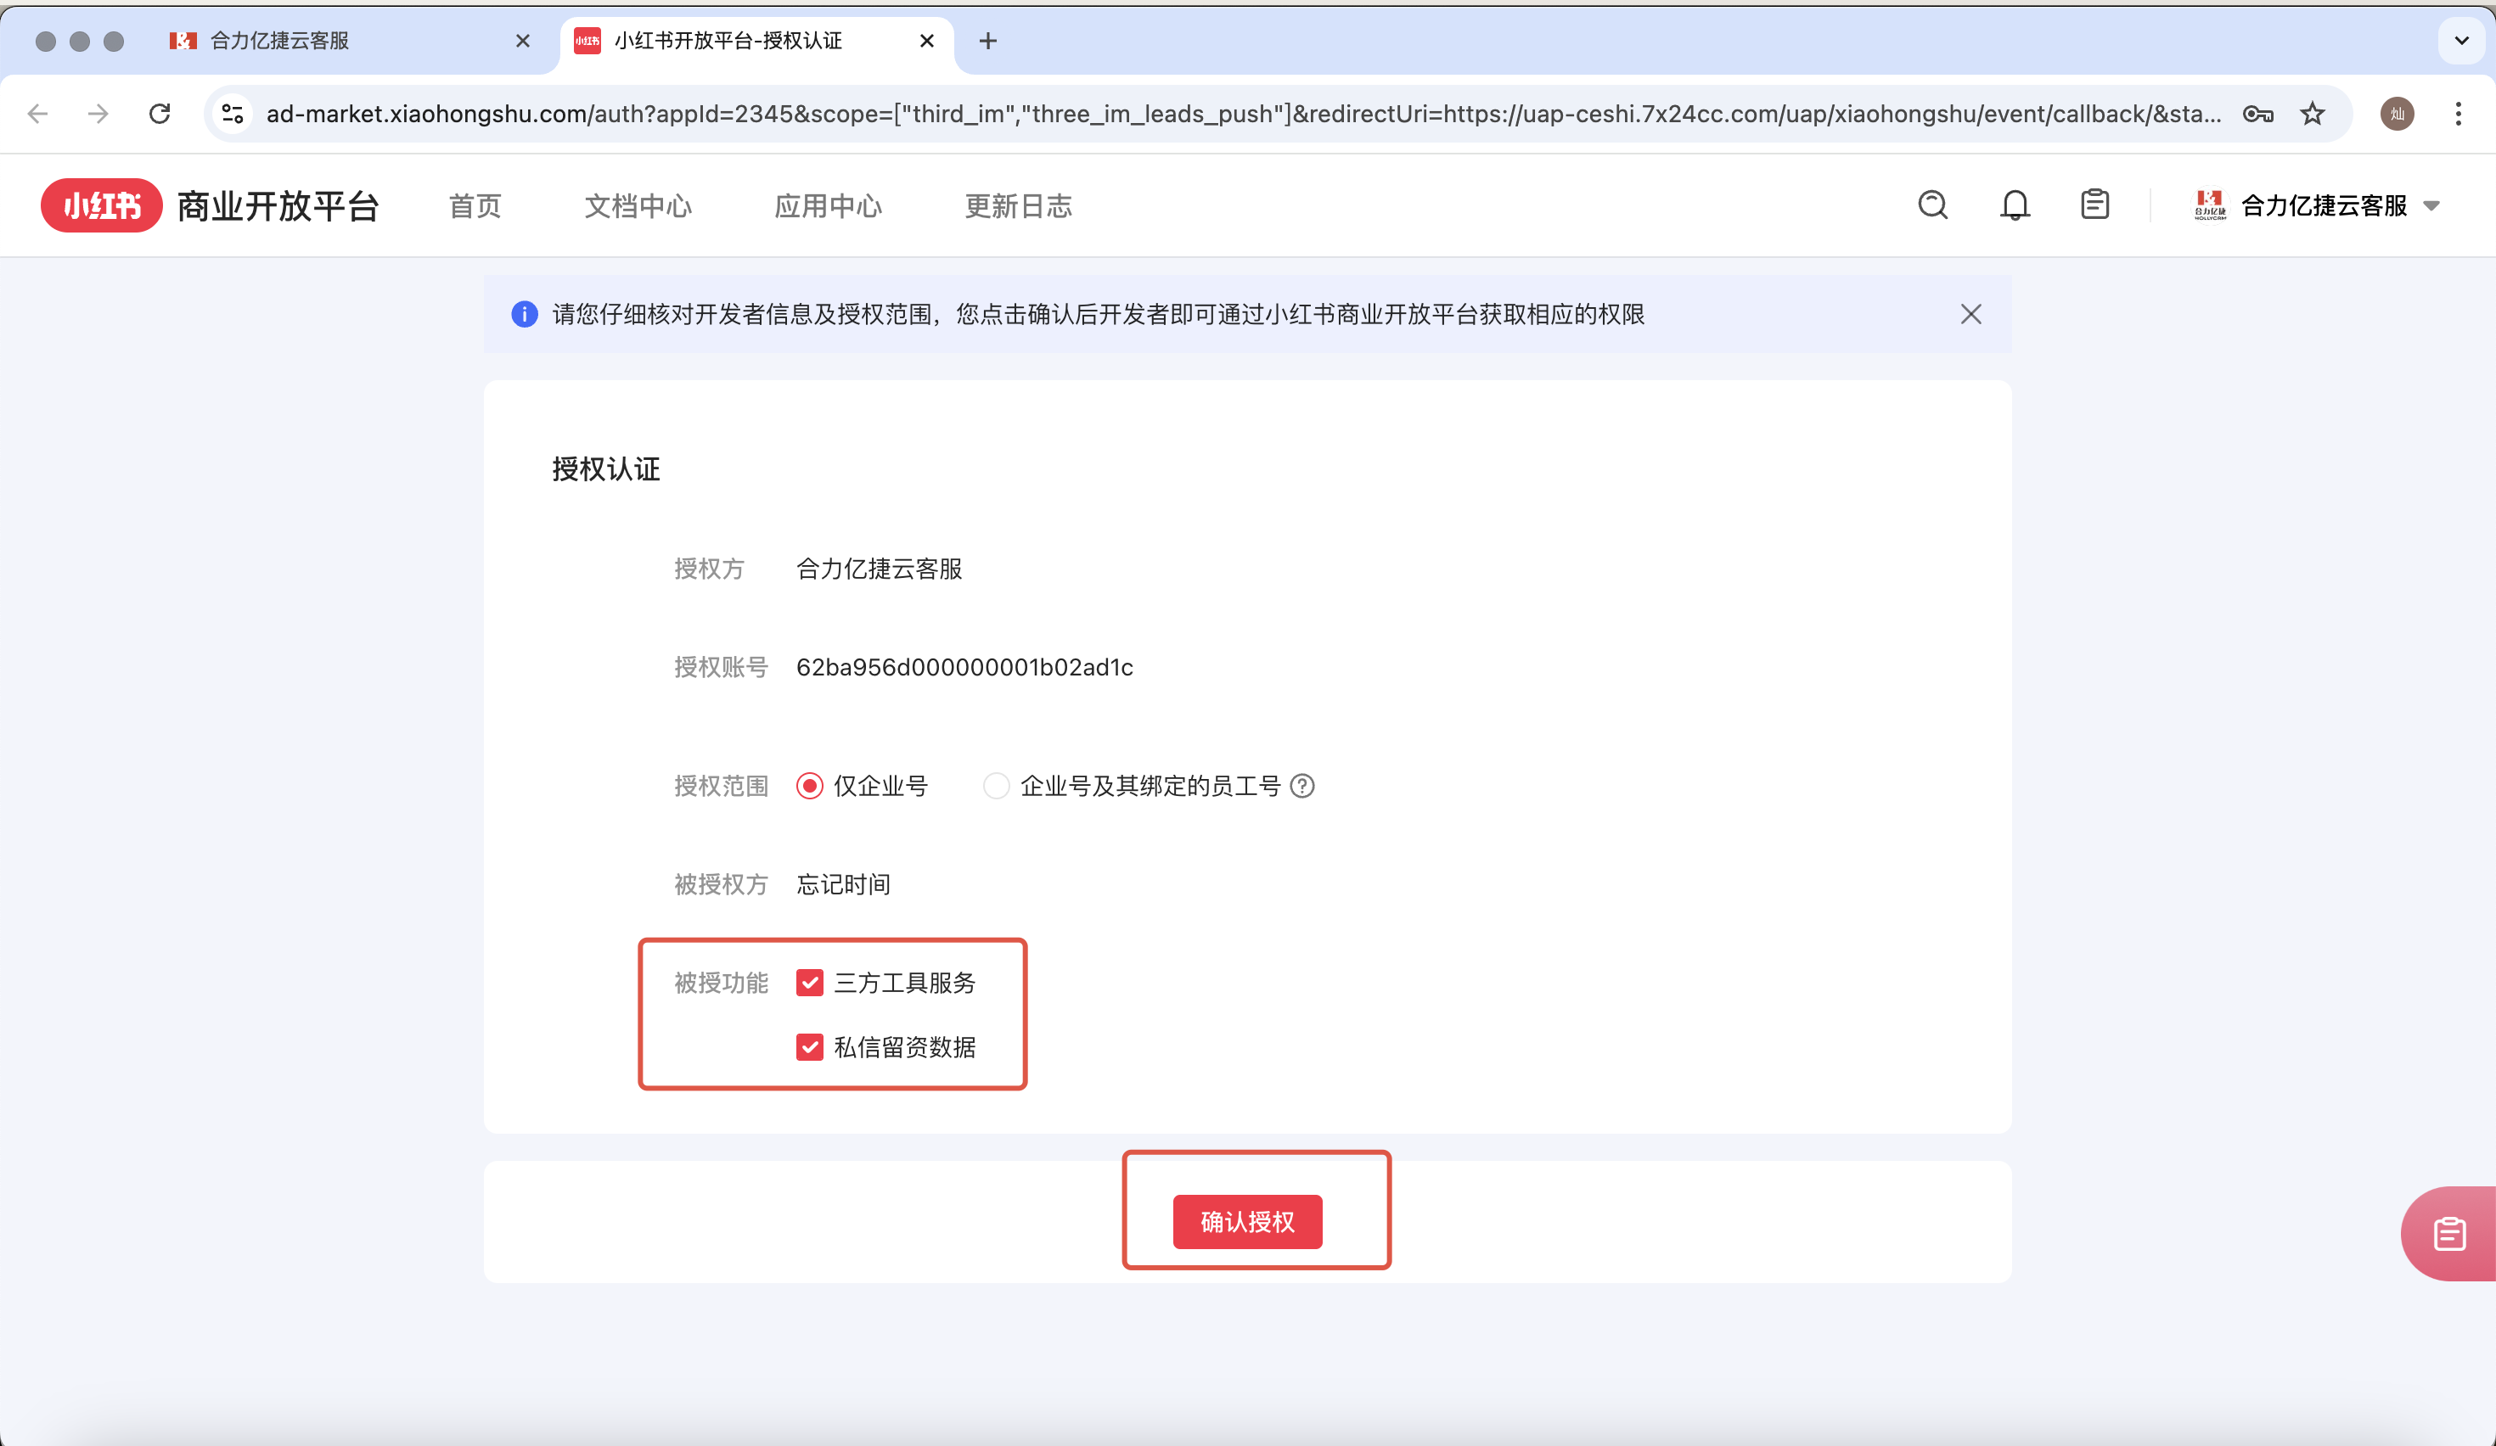Open the header clipboard icon
This screenshot has width=2496, height=1446.
tap(2095, 205)
